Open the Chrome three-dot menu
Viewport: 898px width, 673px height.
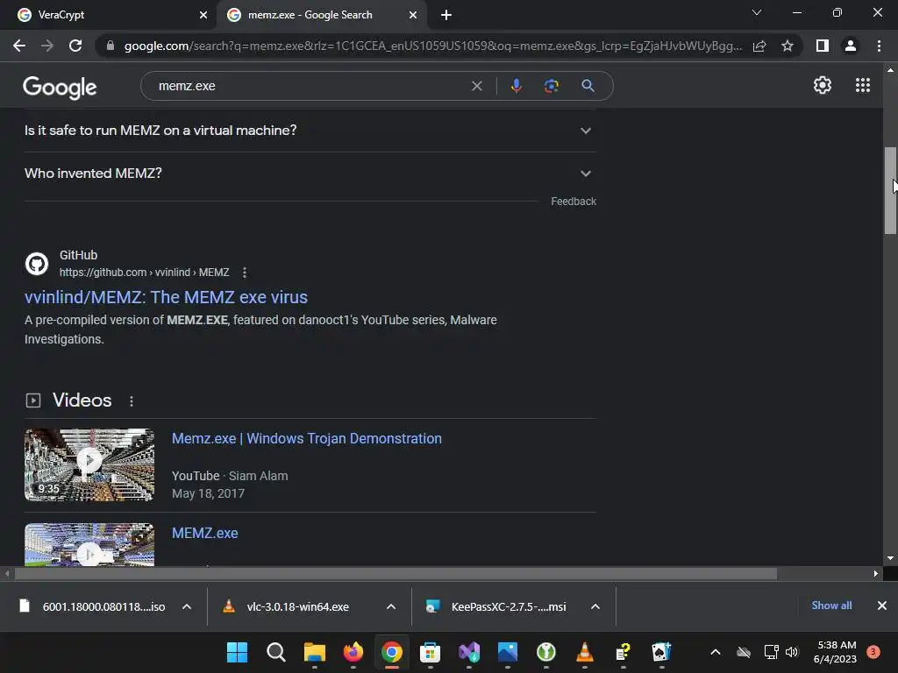pyautogui.click(x=879, y=46)
